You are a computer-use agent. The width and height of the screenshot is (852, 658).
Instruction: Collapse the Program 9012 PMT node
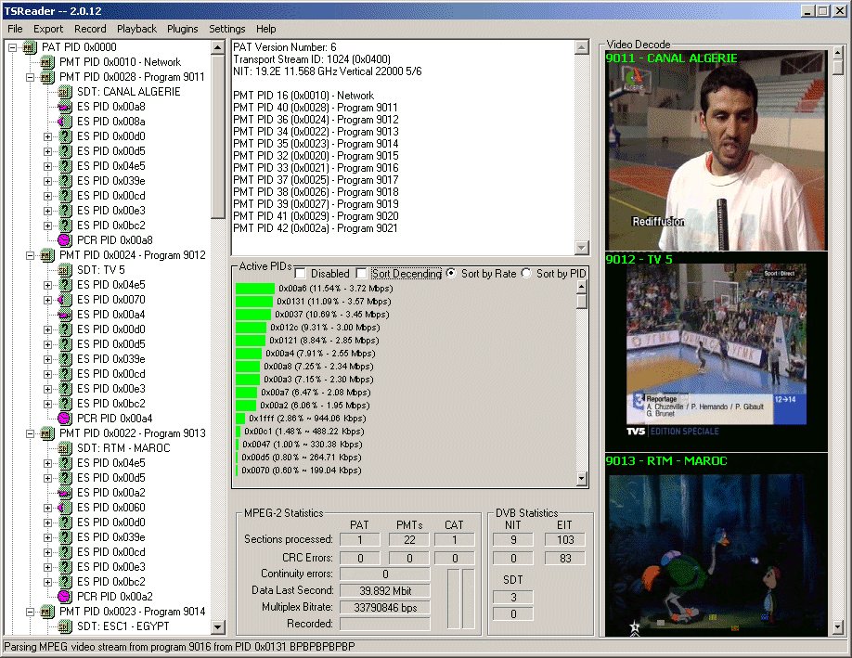30,256
